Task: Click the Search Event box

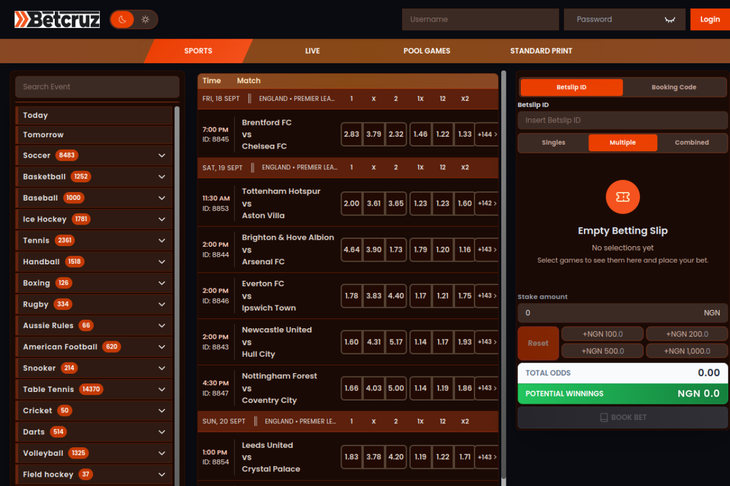Action: (x=98, y=87)
